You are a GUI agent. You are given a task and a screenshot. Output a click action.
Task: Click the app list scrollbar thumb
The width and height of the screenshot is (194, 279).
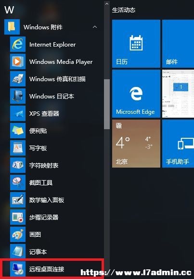[107, 104]
